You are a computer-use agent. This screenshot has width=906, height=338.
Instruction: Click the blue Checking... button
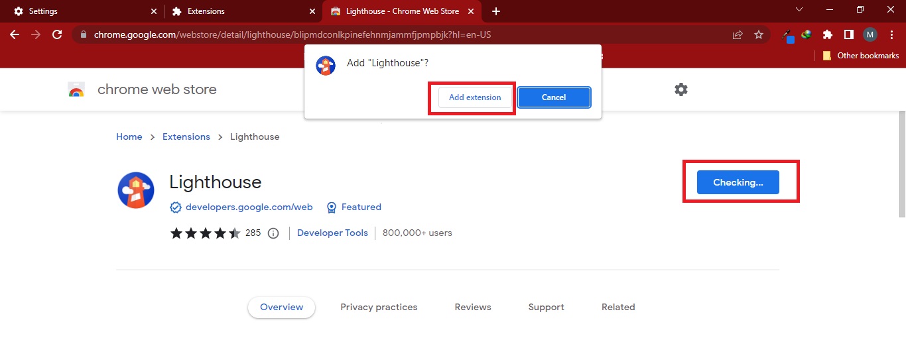738,182
